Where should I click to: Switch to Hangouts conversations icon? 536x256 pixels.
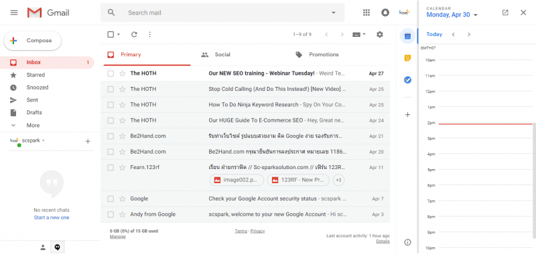58,247
